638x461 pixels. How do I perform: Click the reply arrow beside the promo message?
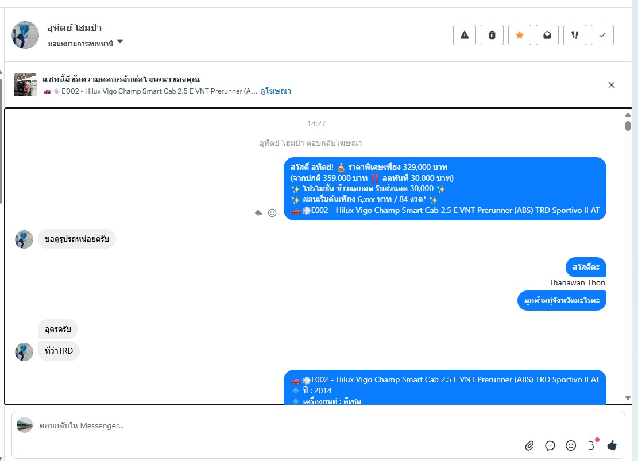(x=258, y=213)
